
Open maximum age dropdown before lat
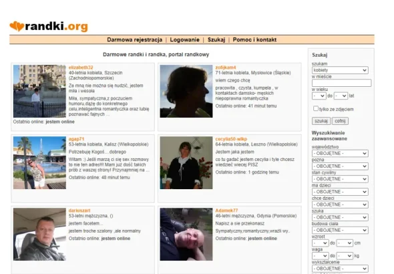click(341, 96)
